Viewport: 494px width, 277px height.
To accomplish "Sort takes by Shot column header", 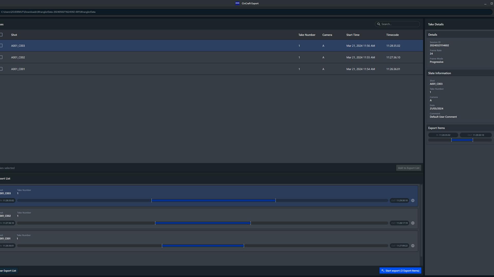I will (14, 35).
